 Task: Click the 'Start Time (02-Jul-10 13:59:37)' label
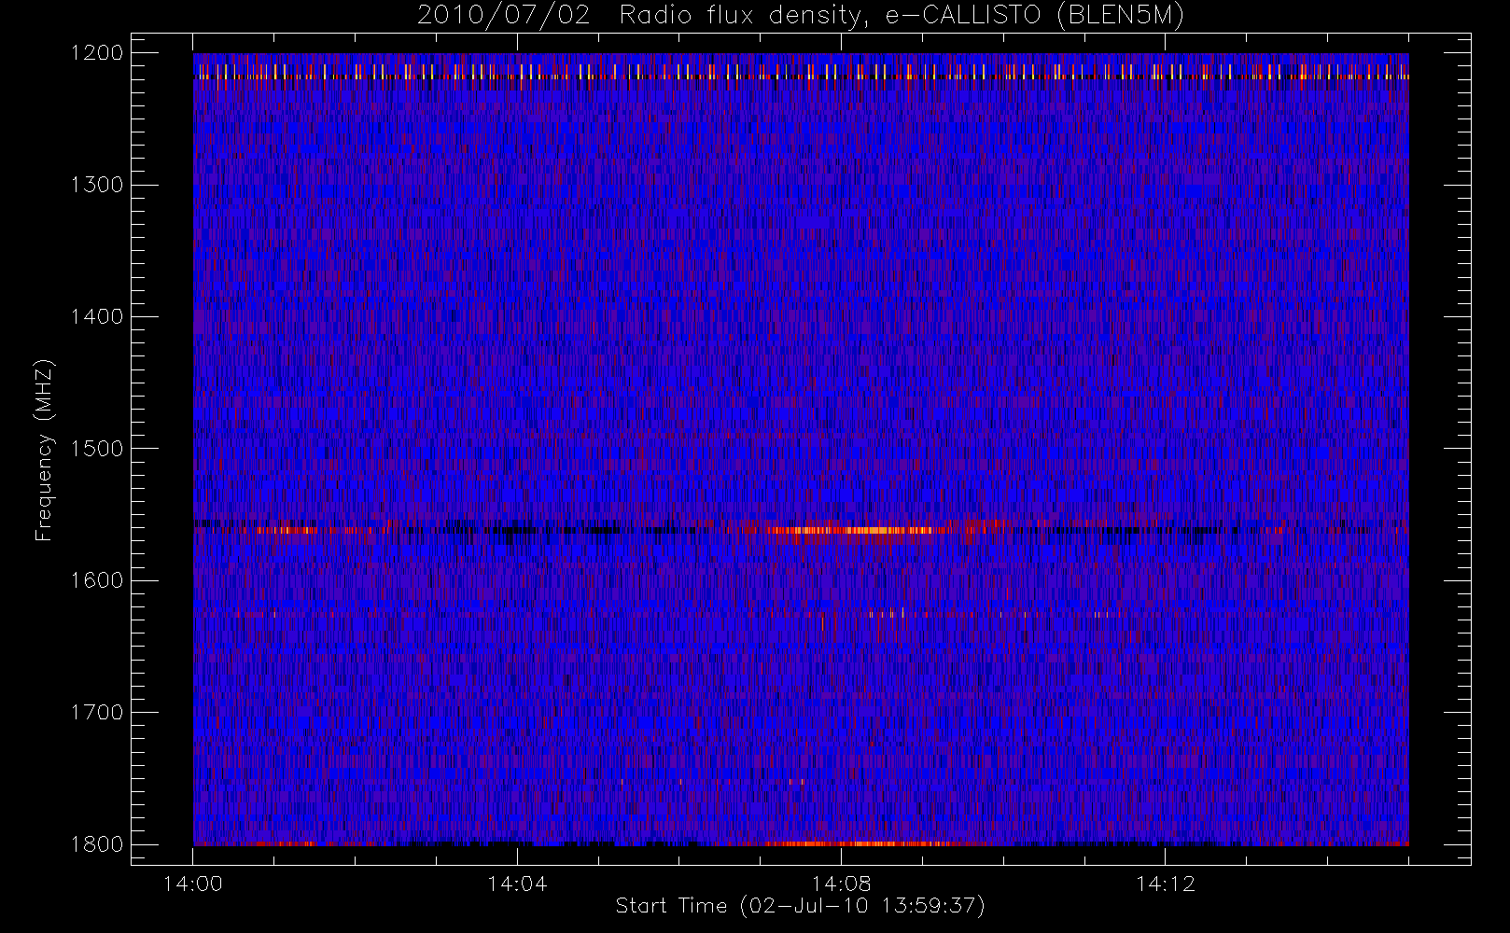pos(800,906)
